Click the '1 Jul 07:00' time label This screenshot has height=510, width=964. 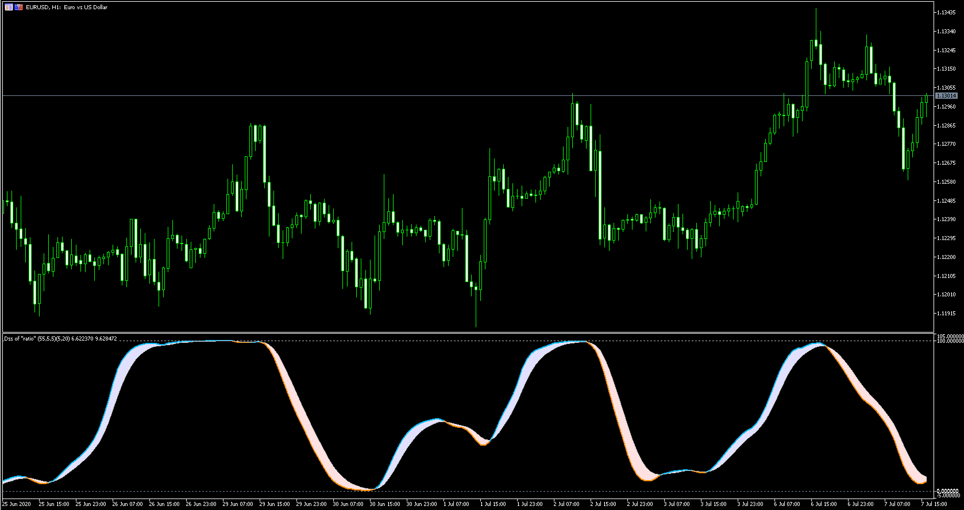(457, 504)
